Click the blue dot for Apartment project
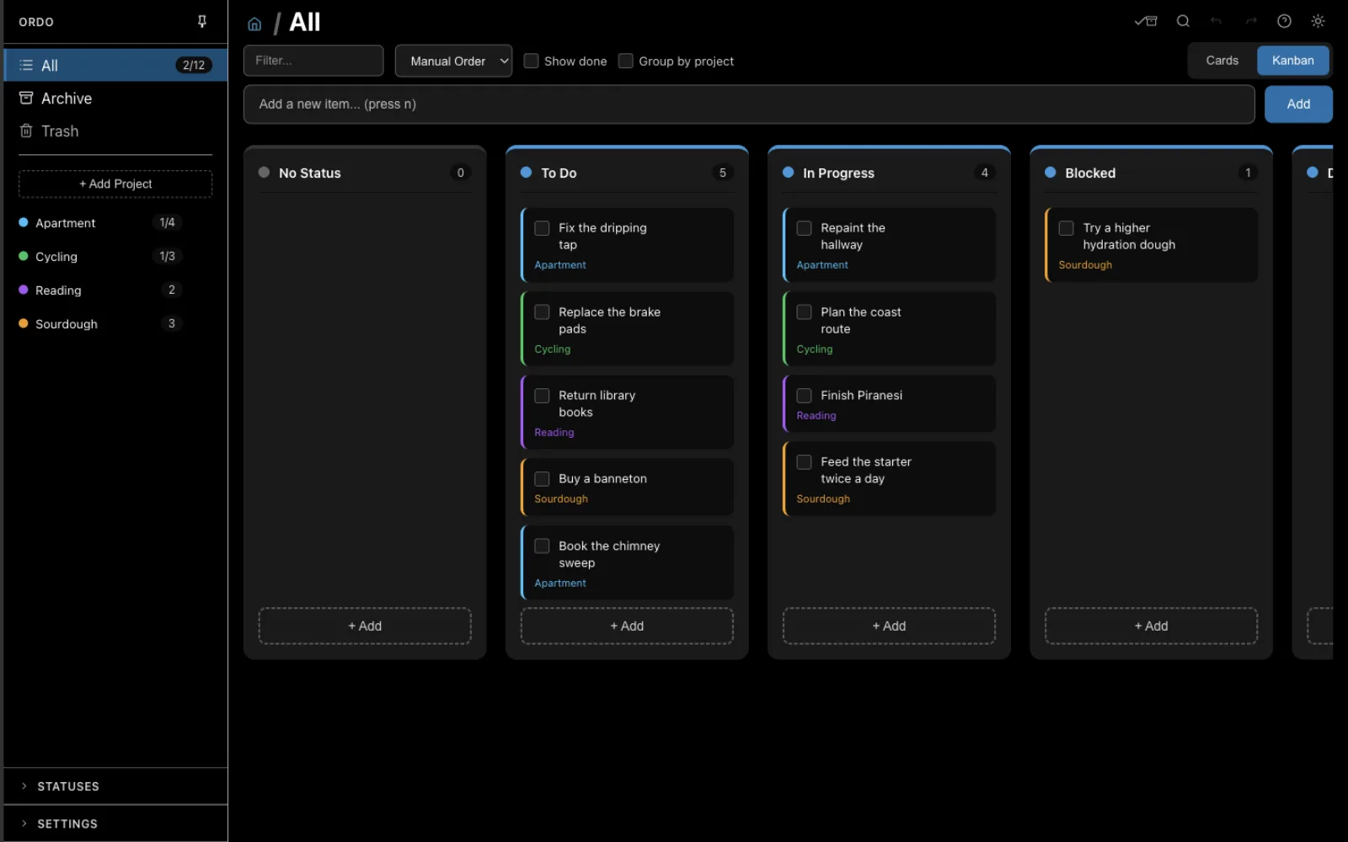This screenshot has width=1348, height=842. coord(24,222)
